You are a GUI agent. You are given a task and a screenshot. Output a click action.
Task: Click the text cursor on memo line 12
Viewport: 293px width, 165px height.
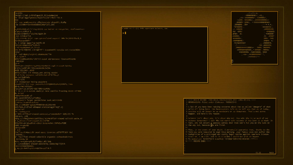[x=211, y=125]
